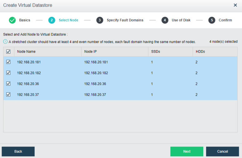Click the step 4 circle icon

tap(165, 20)
